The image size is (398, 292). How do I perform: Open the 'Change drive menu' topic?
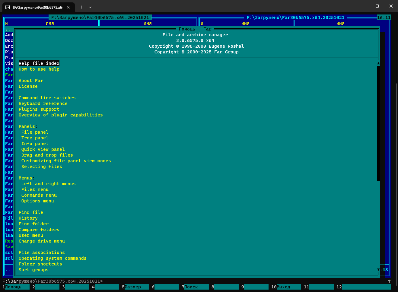click(x=42, y=241)
